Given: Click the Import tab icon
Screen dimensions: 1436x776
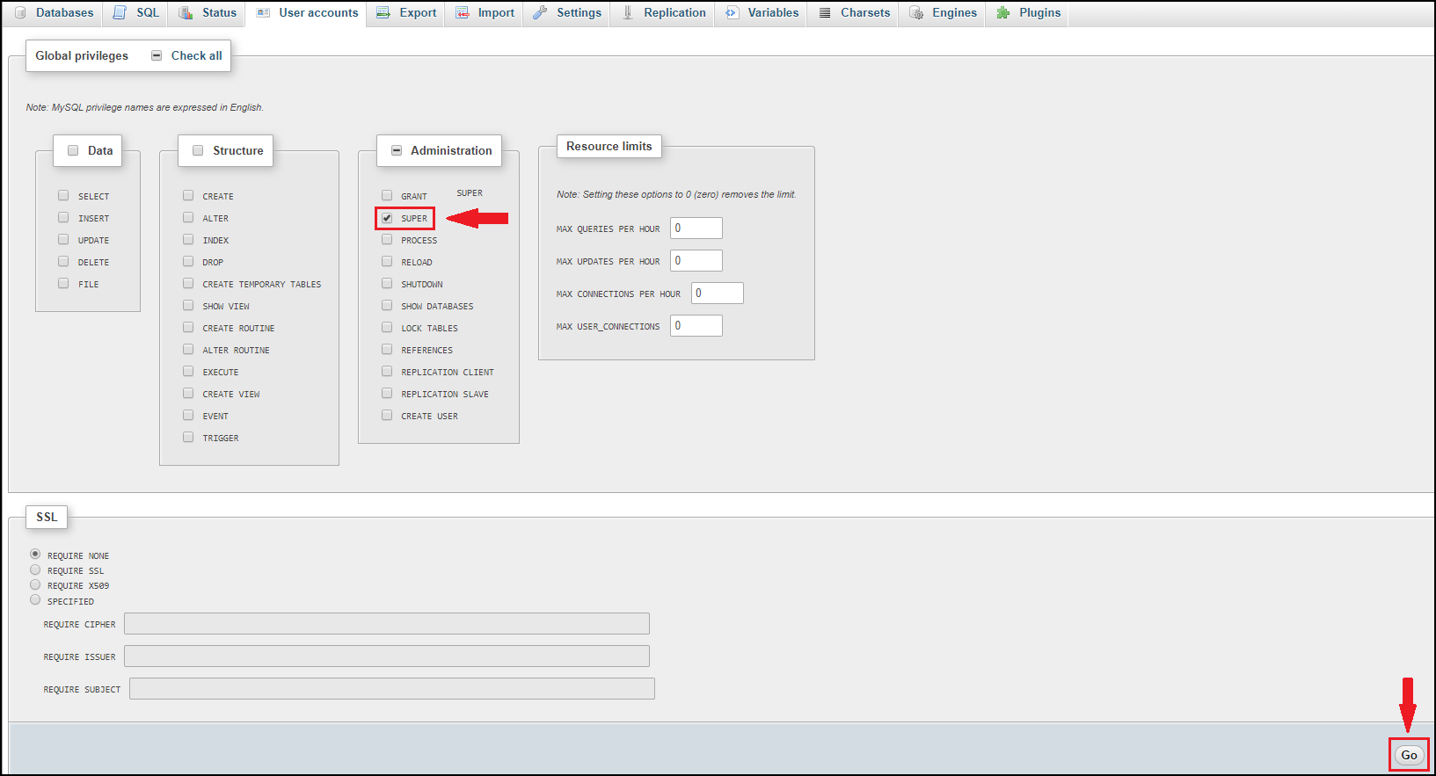Looking at the screenshot, I should coord(463,13).
